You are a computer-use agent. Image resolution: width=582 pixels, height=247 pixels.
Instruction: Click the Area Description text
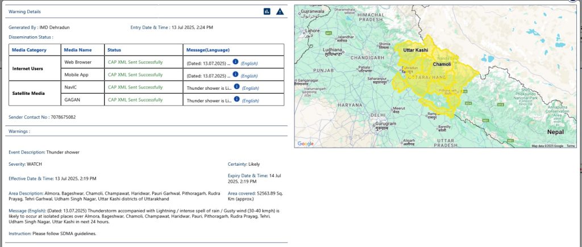coord(114,196)
